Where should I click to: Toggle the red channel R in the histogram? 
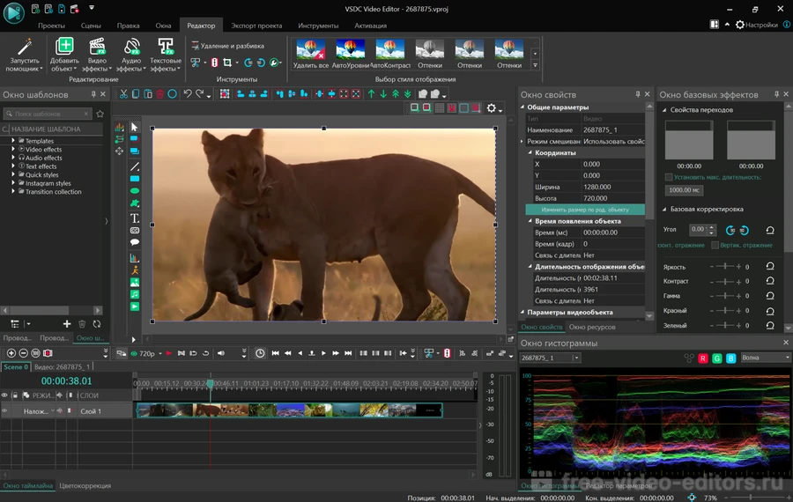point(703,358)
